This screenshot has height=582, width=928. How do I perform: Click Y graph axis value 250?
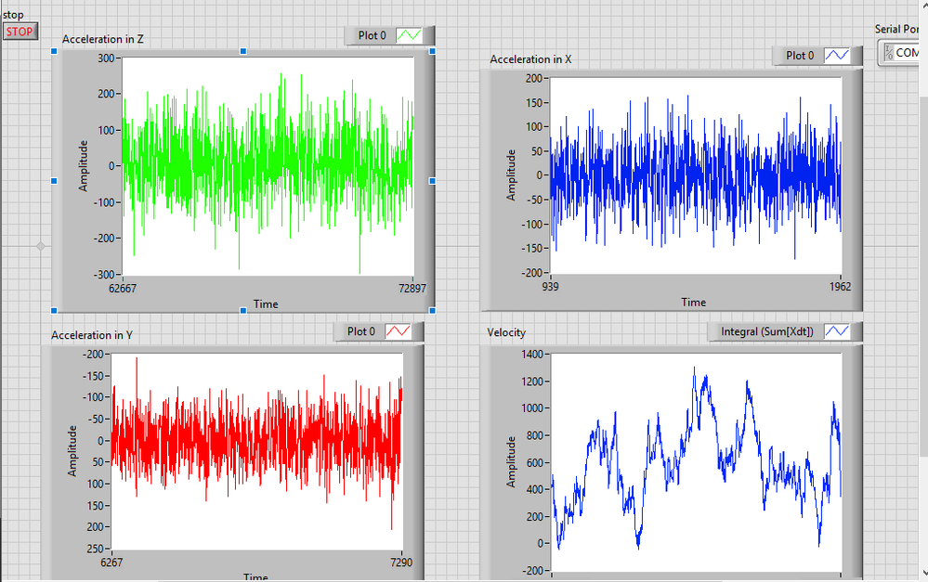click(x=96, y=549)
